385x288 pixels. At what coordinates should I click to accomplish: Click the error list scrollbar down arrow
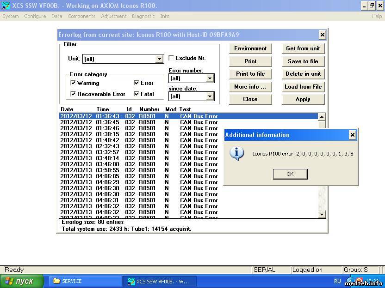coord(322,214)
